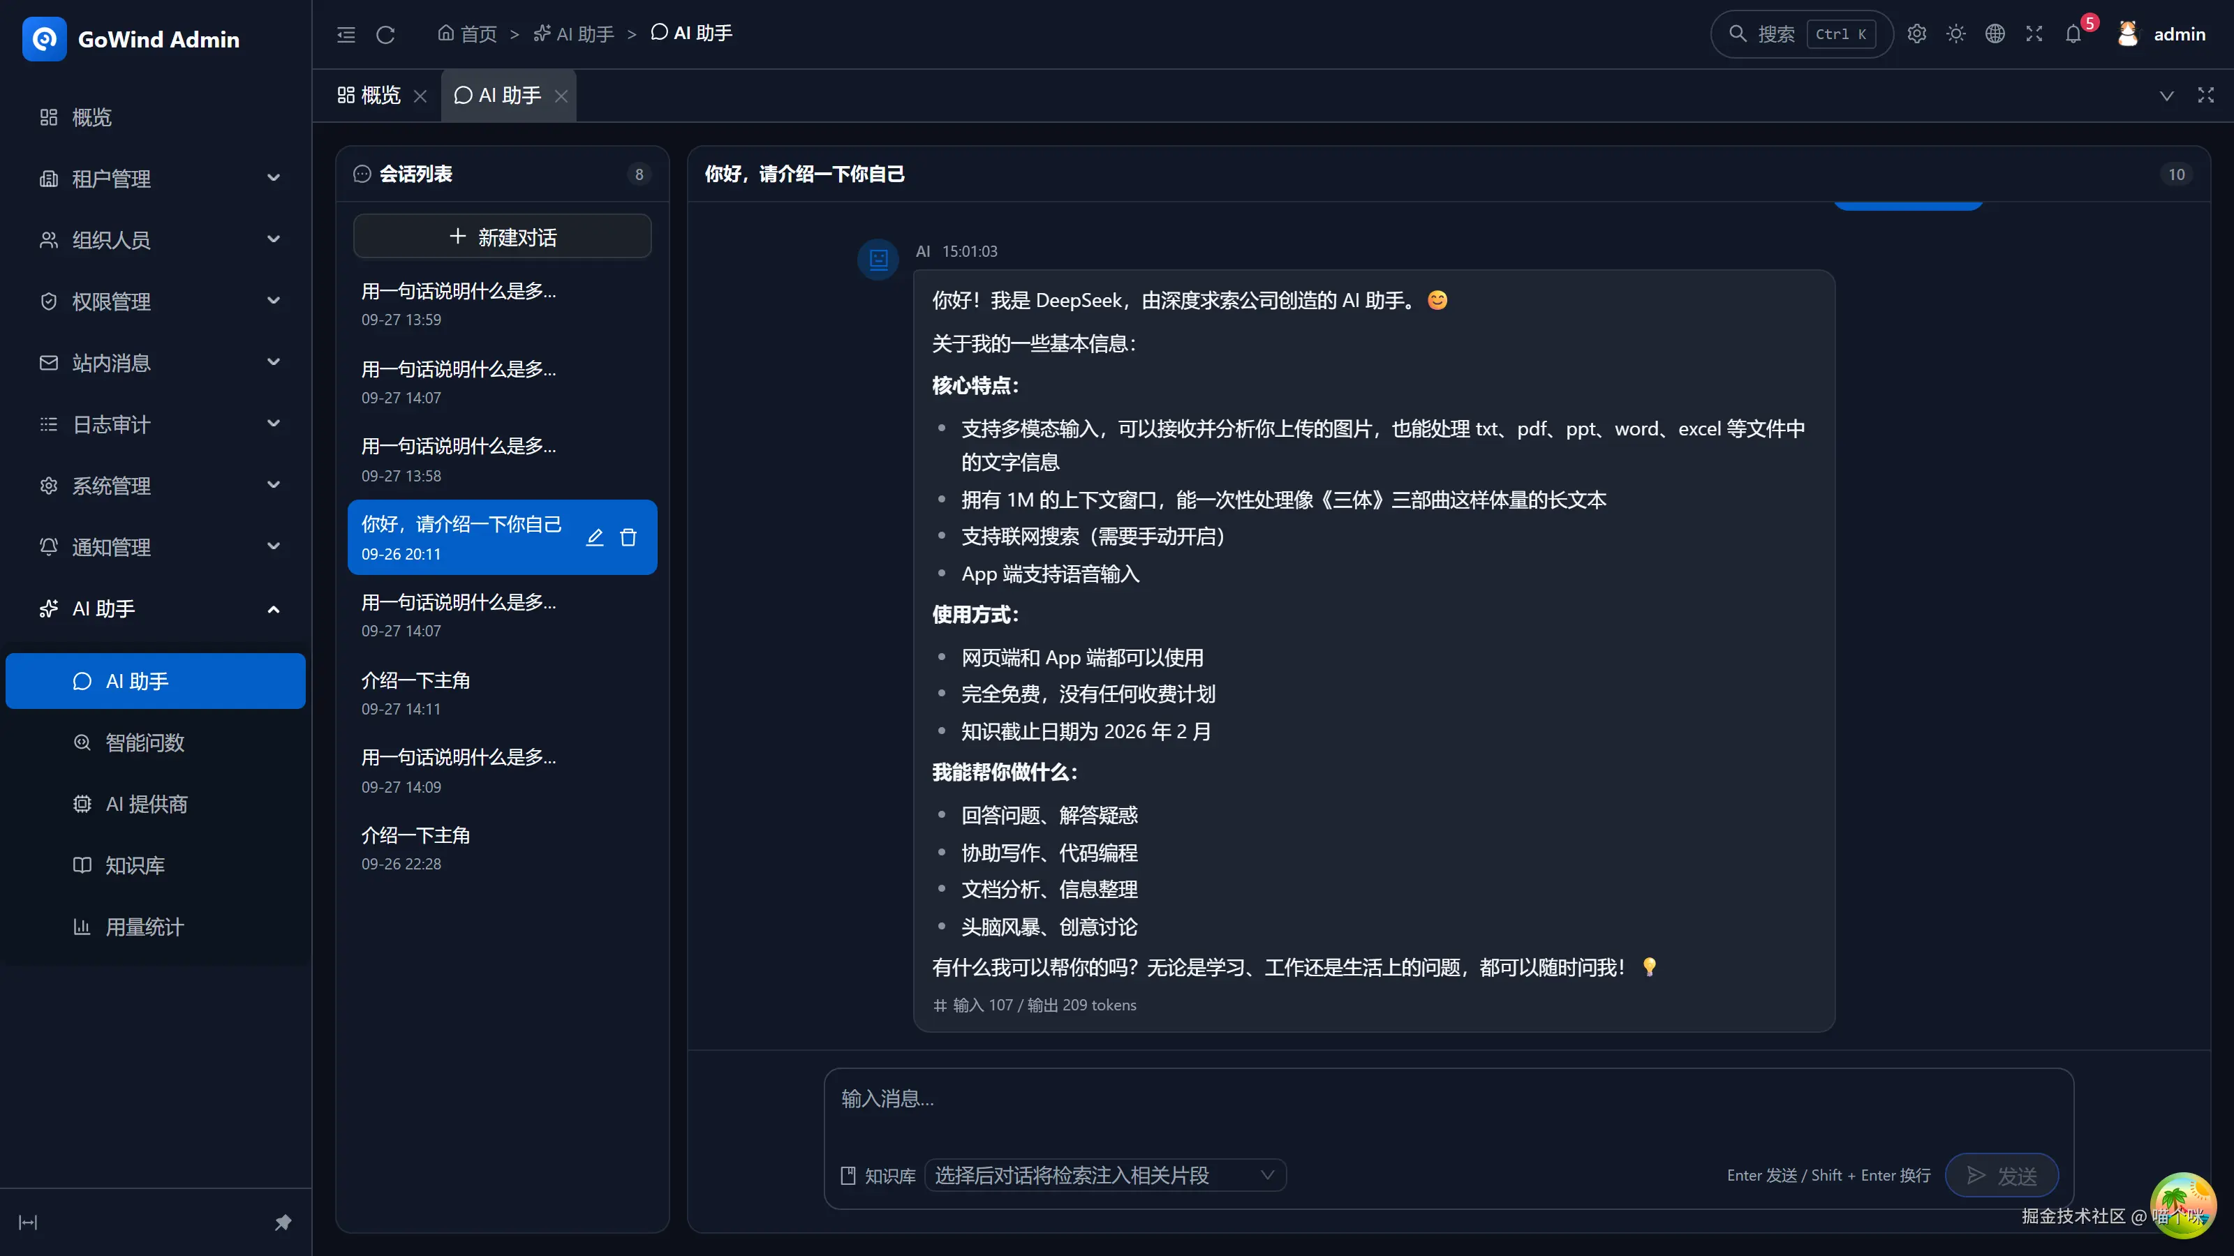Viewport: 2234px width, 1256px height.
Task: Open admin user avatar menu
Action: [2161, 33]
